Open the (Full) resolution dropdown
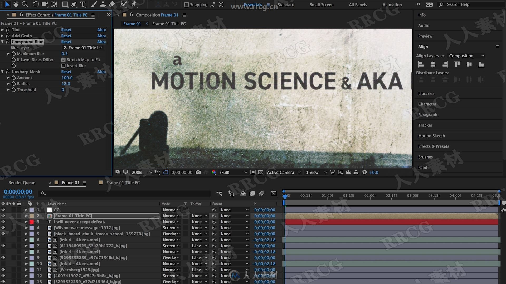The image size is (506, 284). click(233, 172)
